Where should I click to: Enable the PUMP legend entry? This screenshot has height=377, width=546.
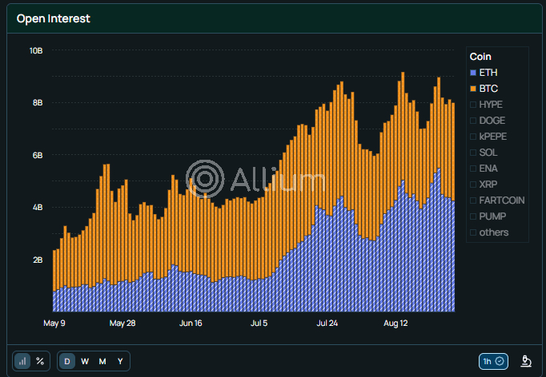tap(473, 216)
